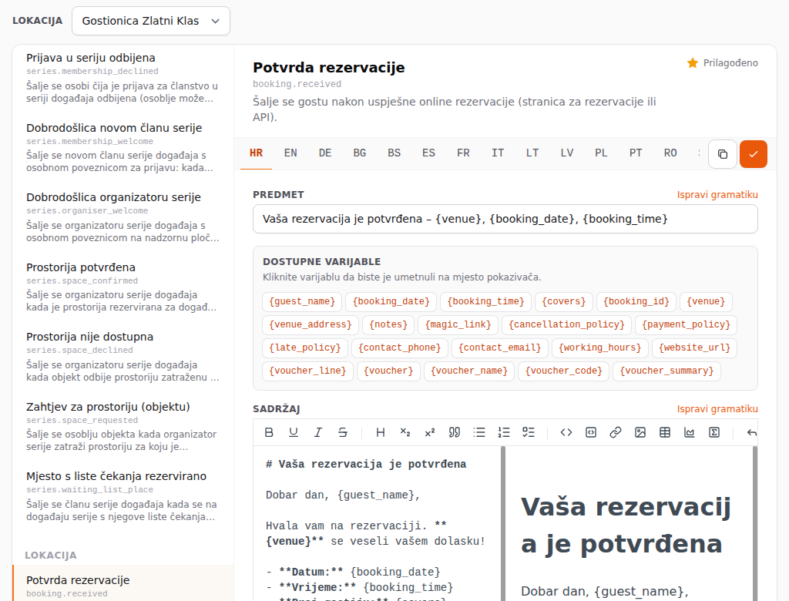Insert a numbered list
Viewport: 789px width, 601px height.
coord(504,432)
